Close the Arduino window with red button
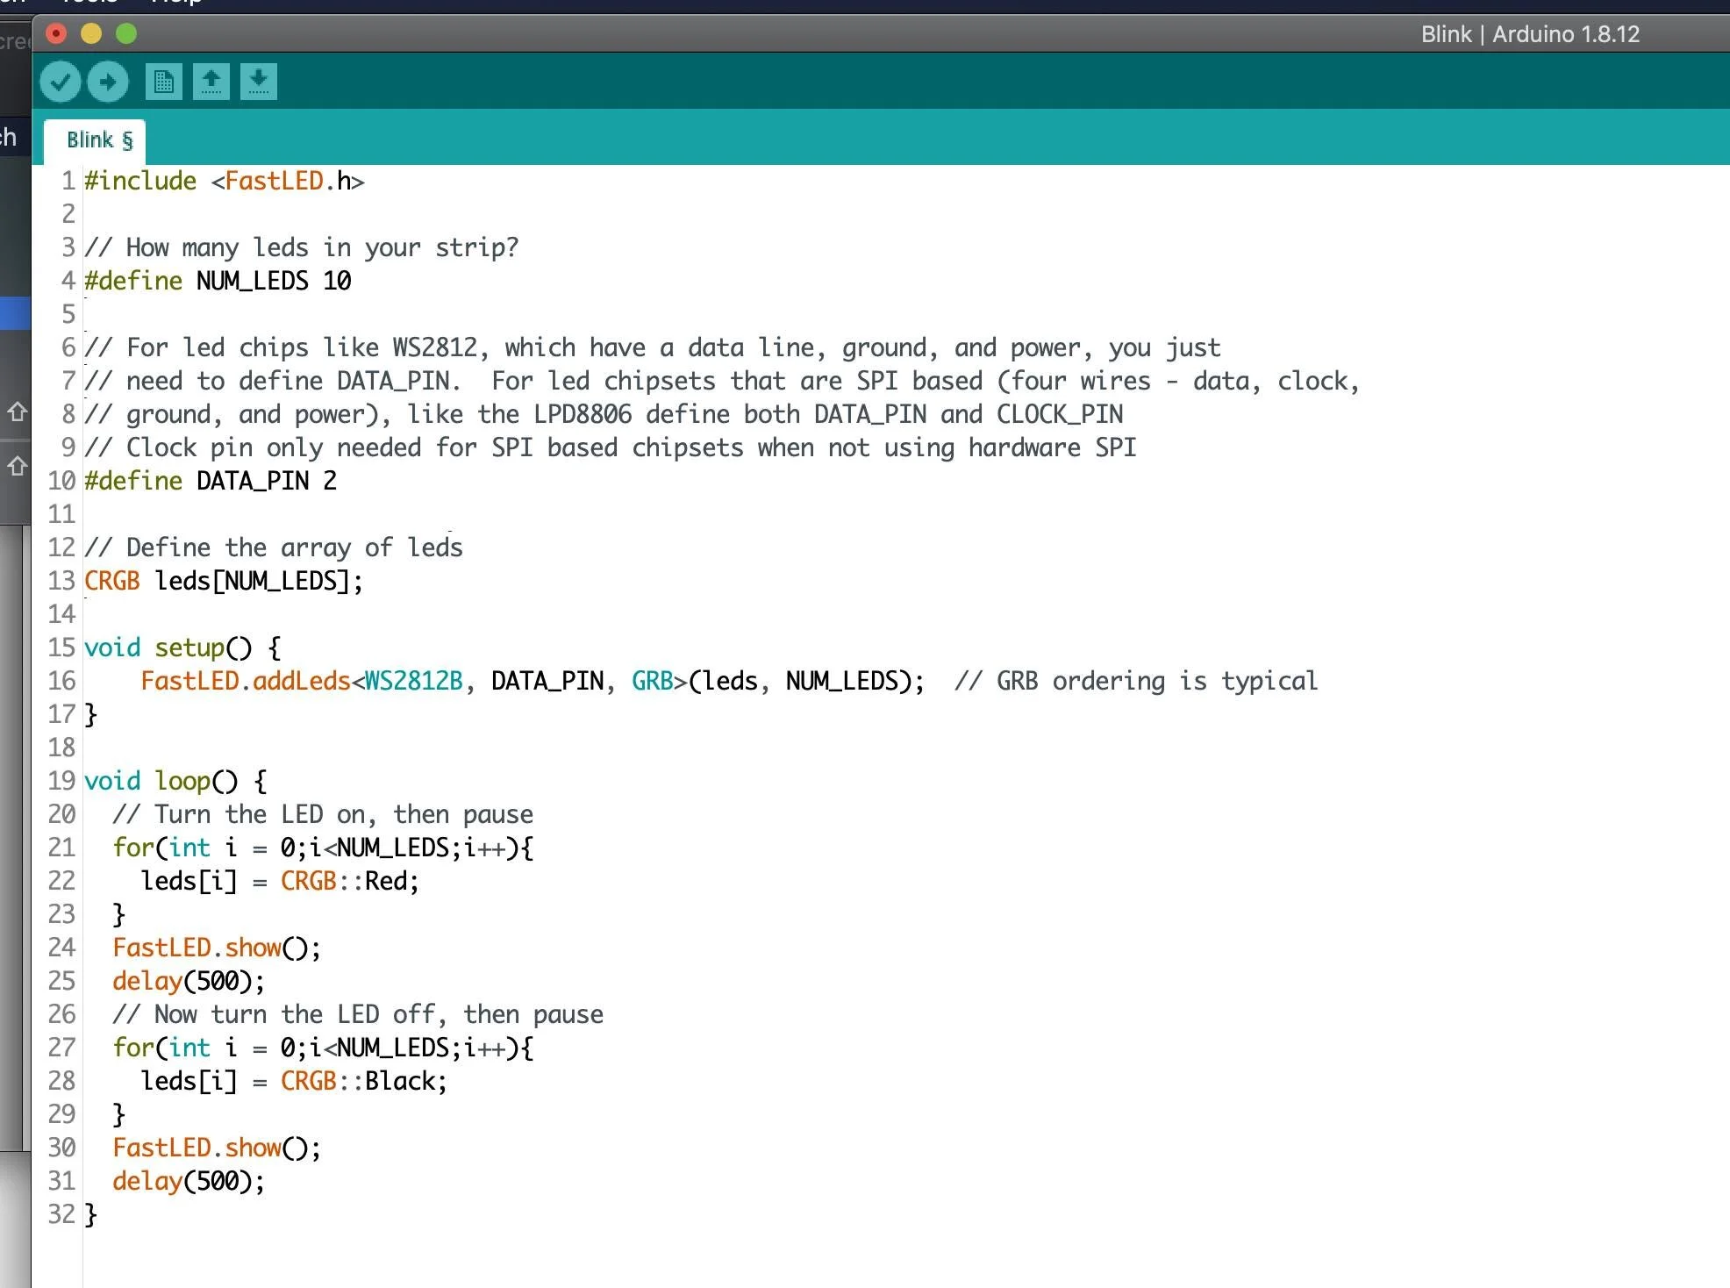The width and height of the screenshot is (1730, 1288). coord(56,34)
